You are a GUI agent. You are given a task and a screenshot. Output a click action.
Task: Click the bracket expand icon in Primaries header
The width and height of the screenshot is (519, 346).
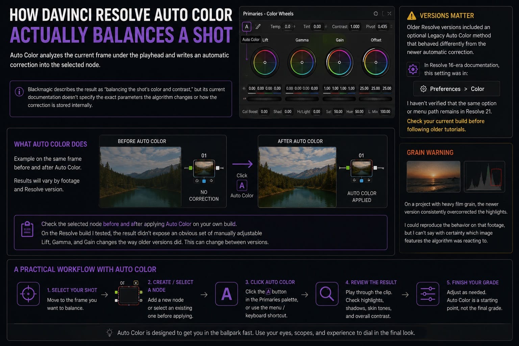point(383,14)
